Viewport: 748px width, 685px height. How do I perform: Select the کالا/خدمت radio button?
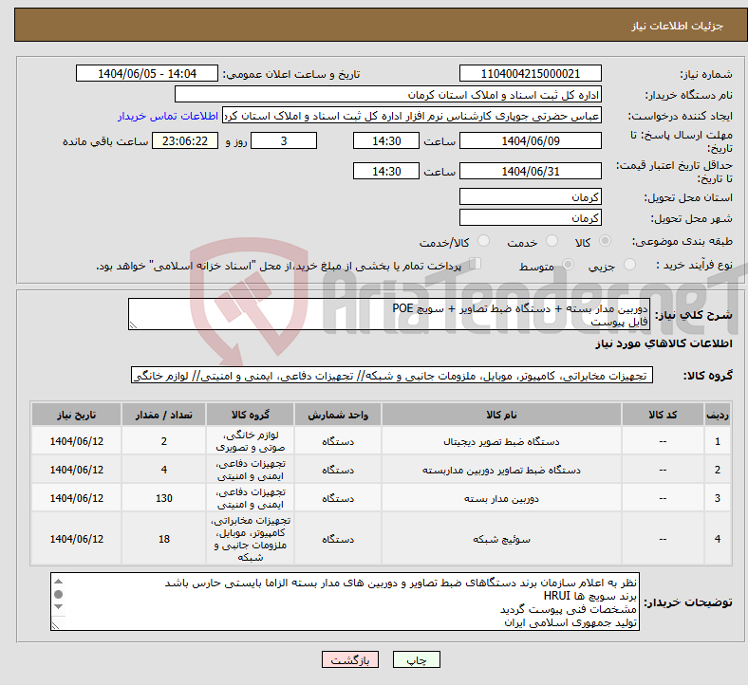[483, 241]
